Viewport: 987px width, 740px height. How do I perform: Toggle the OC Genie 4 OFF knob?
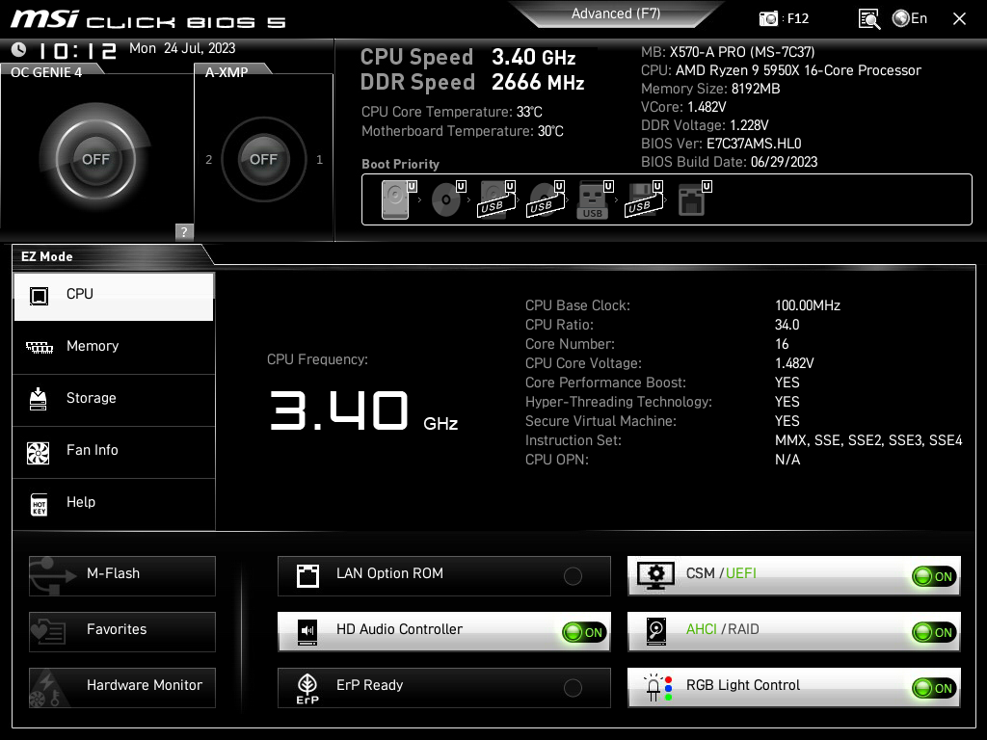(x=95, y=159)
